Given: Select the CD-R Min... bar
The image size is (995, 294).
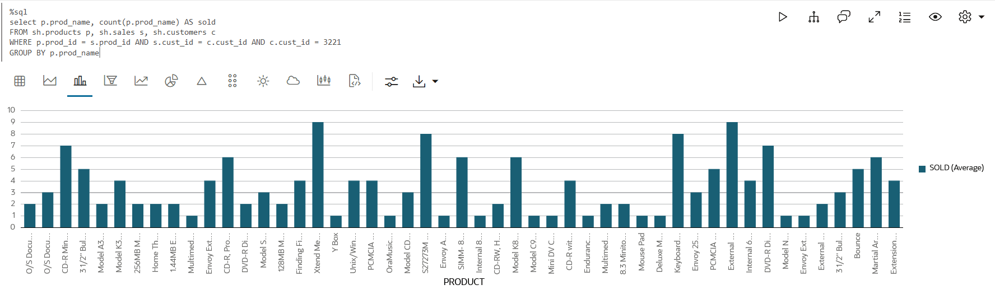Looking at the screenshot, I should [66, 186].
